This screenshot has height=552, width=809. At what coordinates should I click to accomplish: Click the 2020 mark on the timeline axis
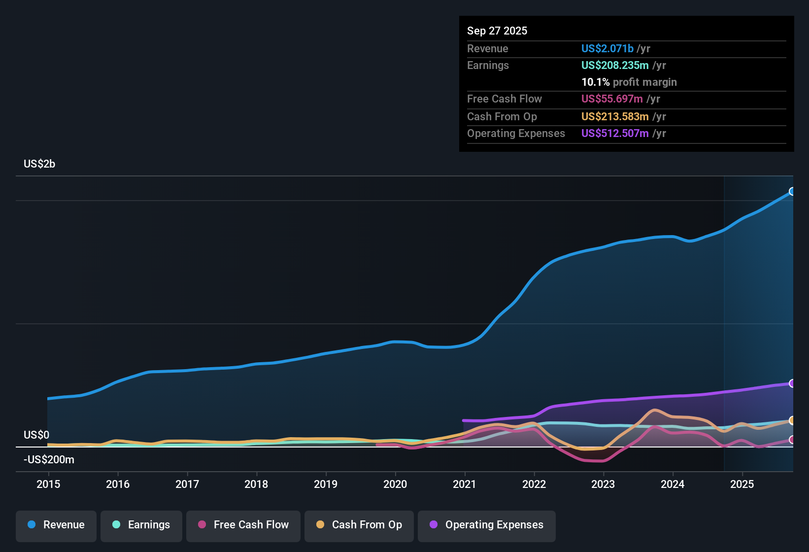click(x=396, y=484)
